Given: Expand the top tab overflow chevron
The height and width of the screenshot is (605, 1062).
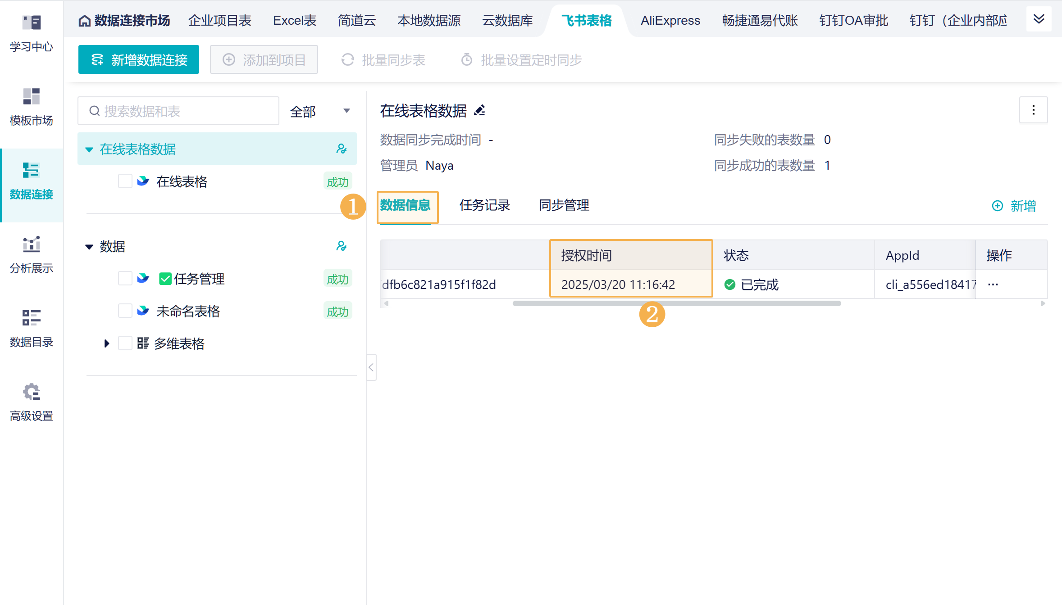Looking at the screenshot, I should pyautogui.click(x=1039, y=19).
